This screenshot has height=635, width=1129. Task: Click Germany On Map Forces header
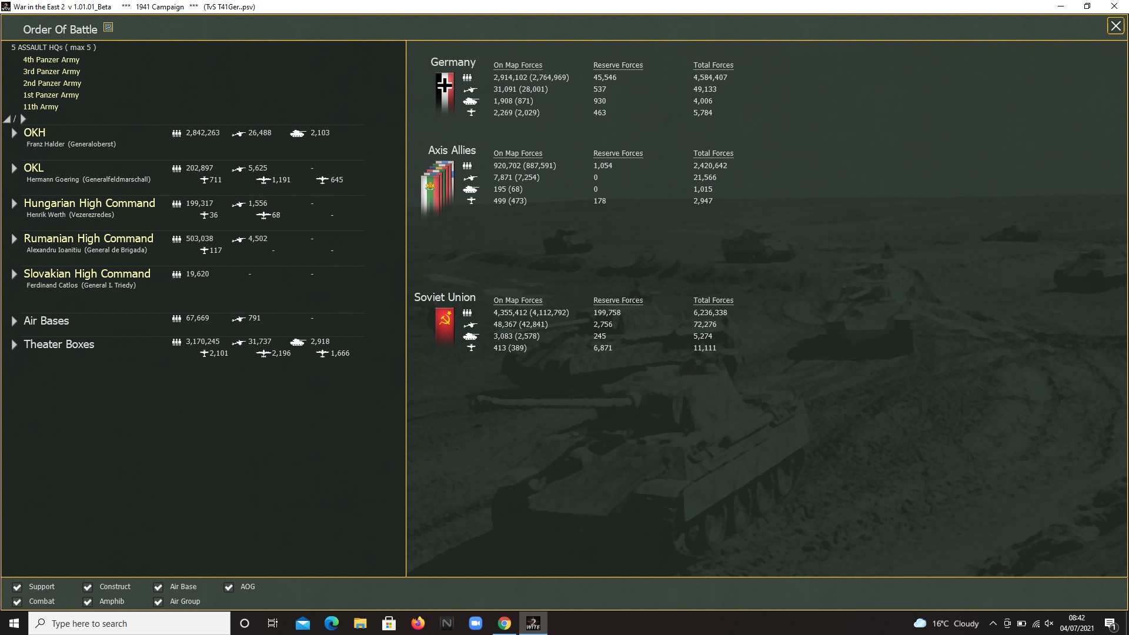click(517, 65)
